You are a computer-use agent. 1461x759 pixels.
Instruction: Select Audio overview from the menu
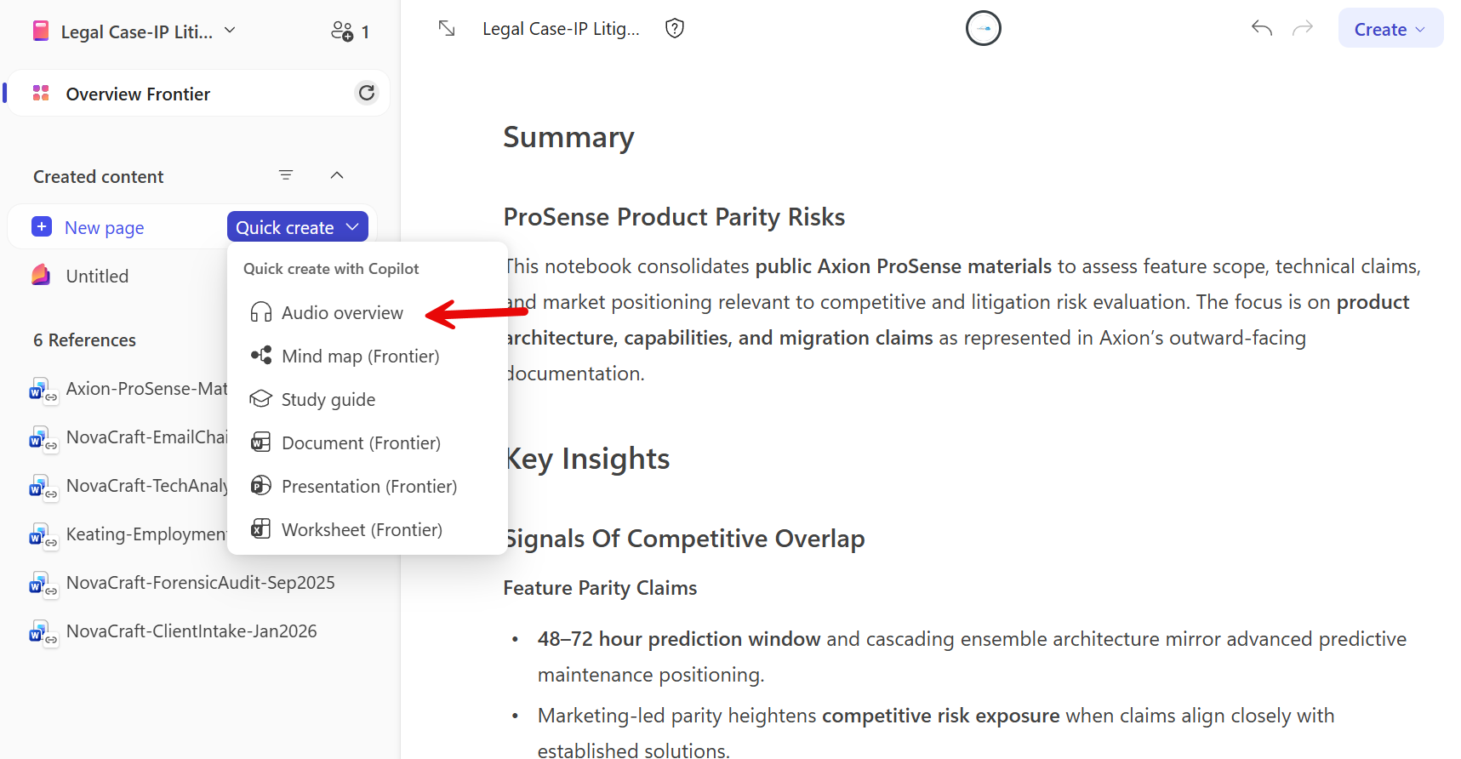pyautogui.click(x=342, y=313)
